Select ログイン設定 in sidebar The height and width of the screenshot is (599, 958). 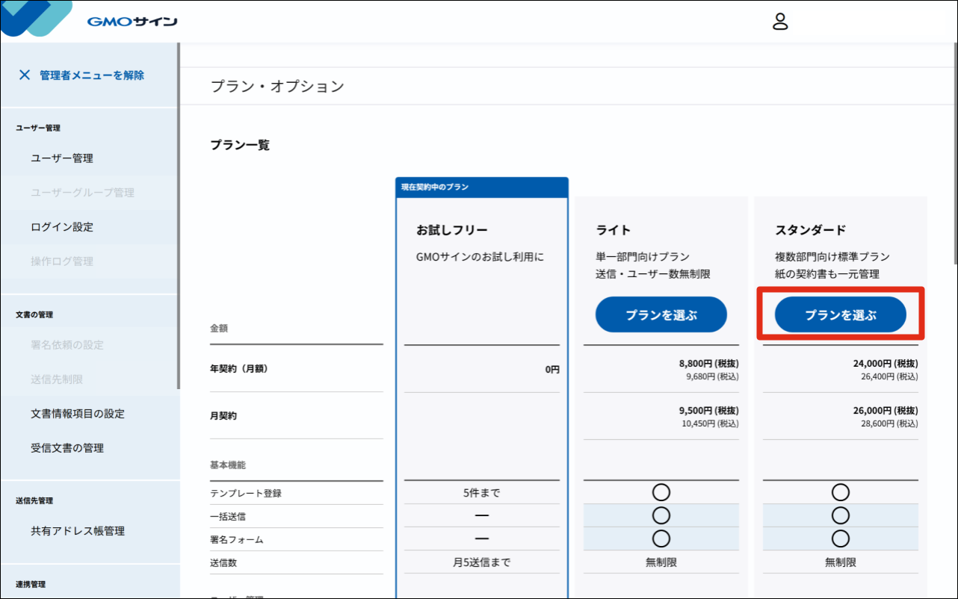coord(62,227)
